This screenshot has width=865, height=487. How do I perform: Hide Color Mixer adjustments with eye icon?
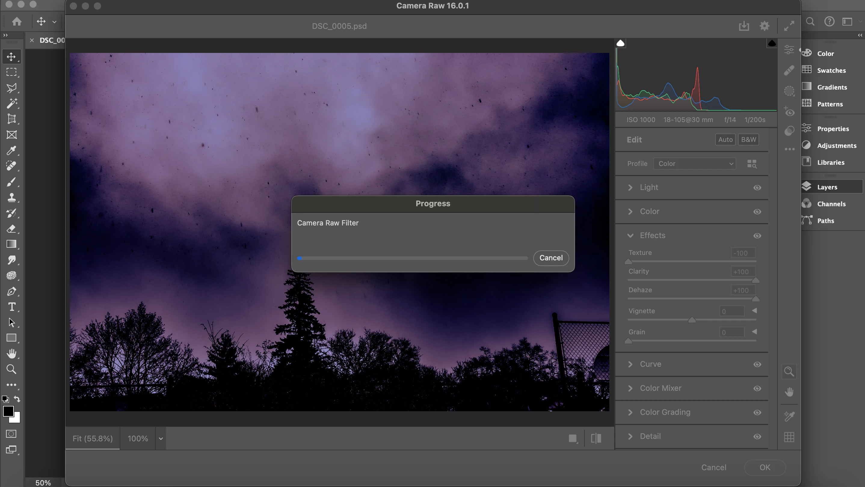tap(757, 388)
